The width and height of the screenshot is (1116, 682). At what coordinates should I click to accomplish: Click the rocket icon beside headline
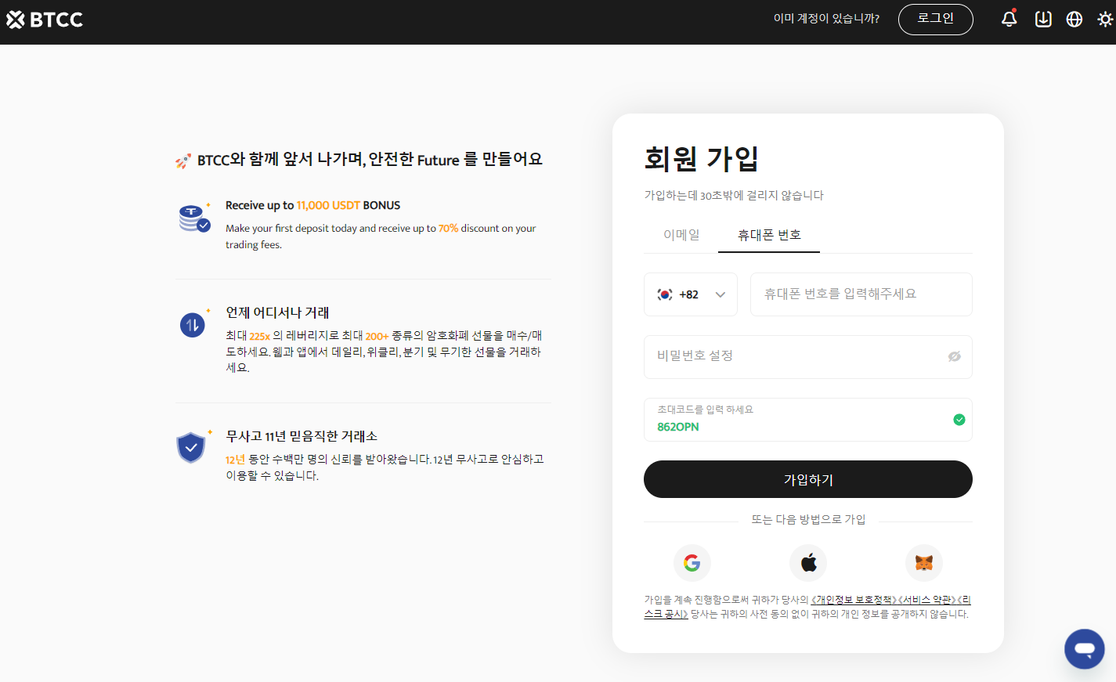pos(183,161)
